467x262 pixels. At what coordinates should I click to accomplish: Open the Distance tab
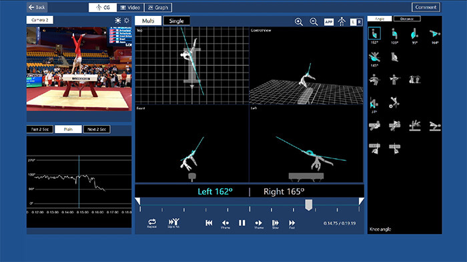(407, 19)
